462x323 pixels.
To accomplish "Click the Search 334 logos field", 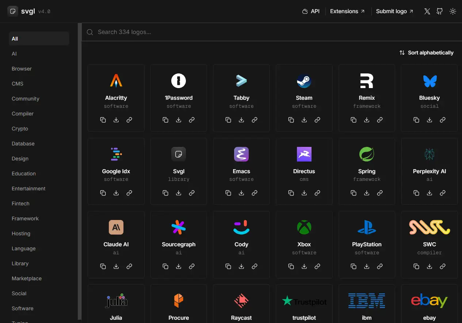I will click(272, 32).
